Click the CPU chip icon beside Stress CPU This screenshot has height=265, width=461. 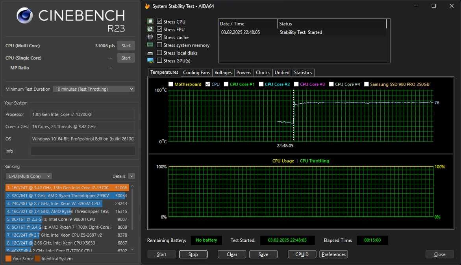pyautogui.click(x=150, y=21)
